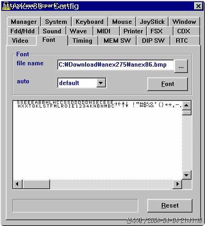Open the Manager tab
Image resolution: width=205 pixels, height=226 pixels.
point(24,22)
